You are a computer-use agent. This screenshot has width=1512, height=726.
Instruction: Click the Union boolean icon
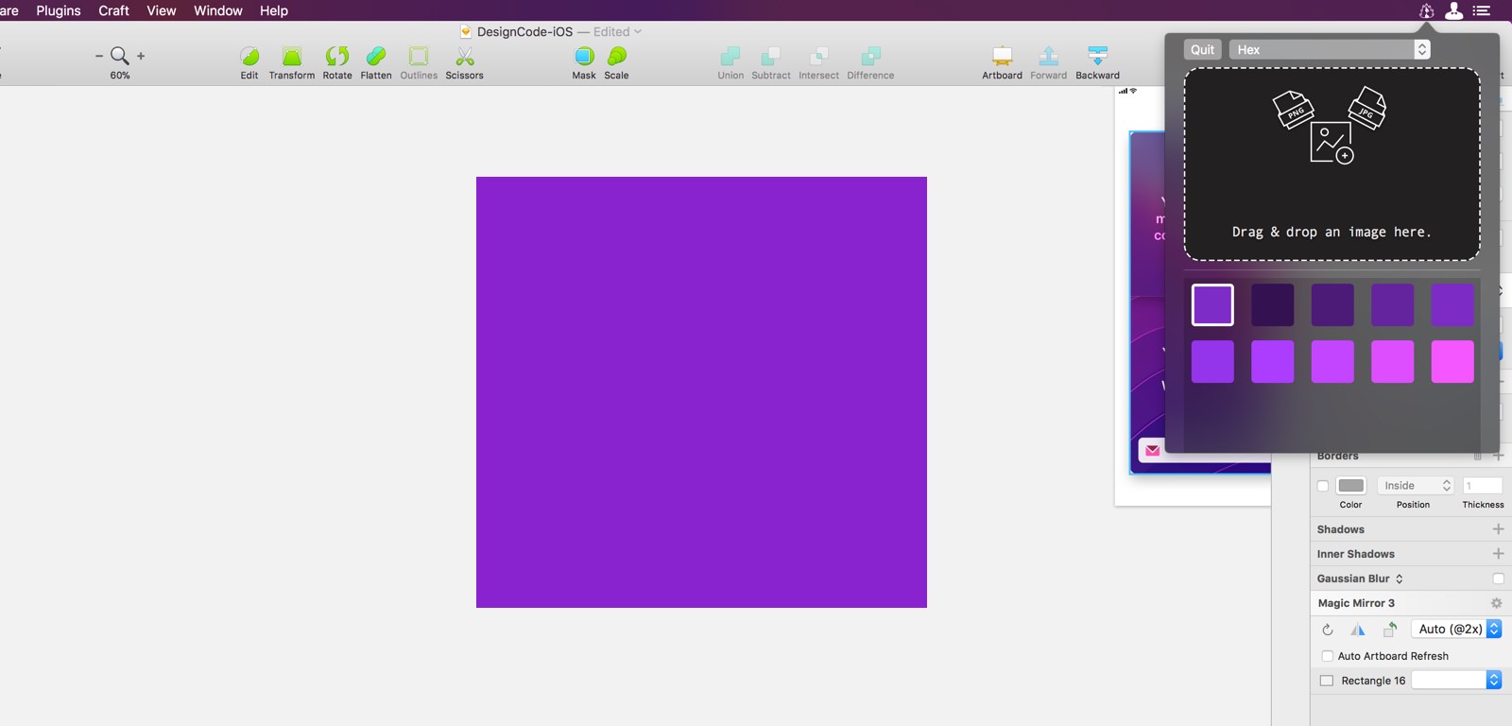click(x=730, y=57)
